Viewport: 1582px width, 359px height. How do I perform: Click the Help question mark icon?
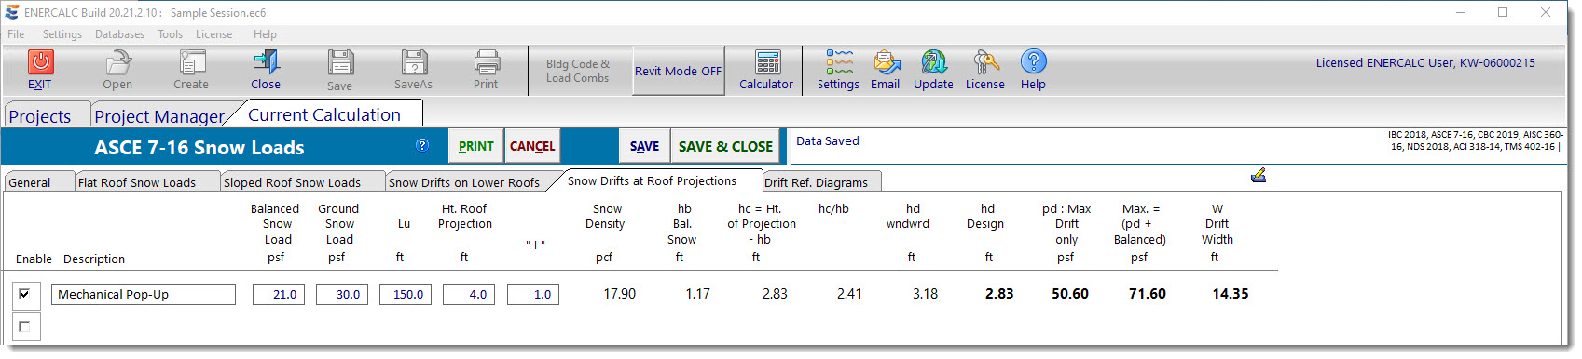(x=1033, y=62)
